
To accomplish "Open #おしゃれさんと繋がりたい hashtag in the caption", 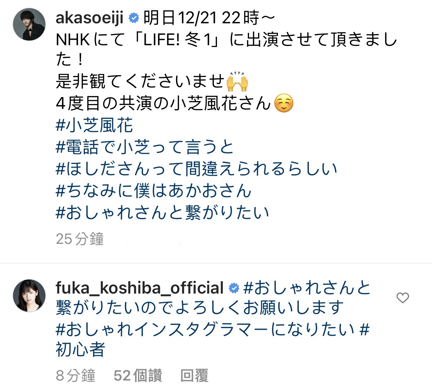I will (162, 213).
